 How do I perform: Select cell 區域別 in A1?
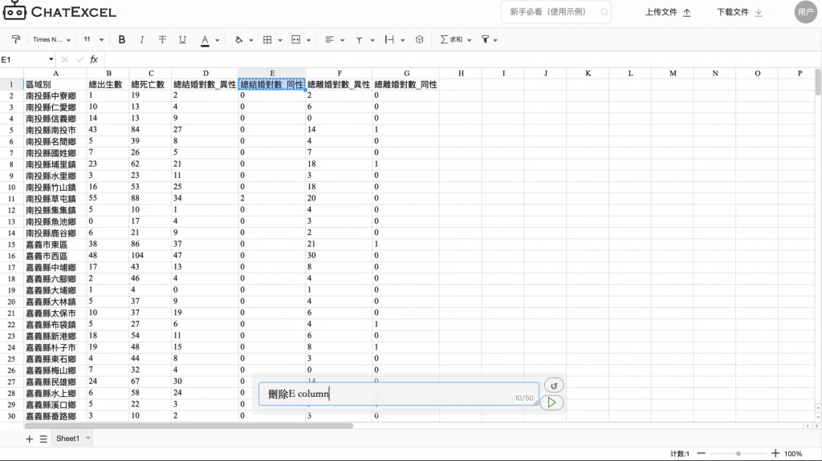(55, 84)
